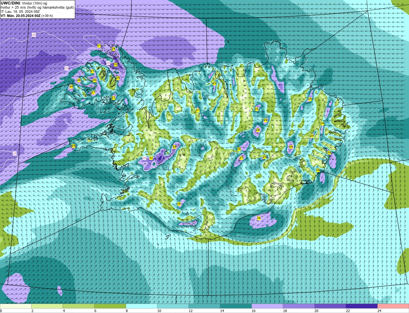Click the "18" legend scale label
The image size is (409, 313).
coord(285,311)
